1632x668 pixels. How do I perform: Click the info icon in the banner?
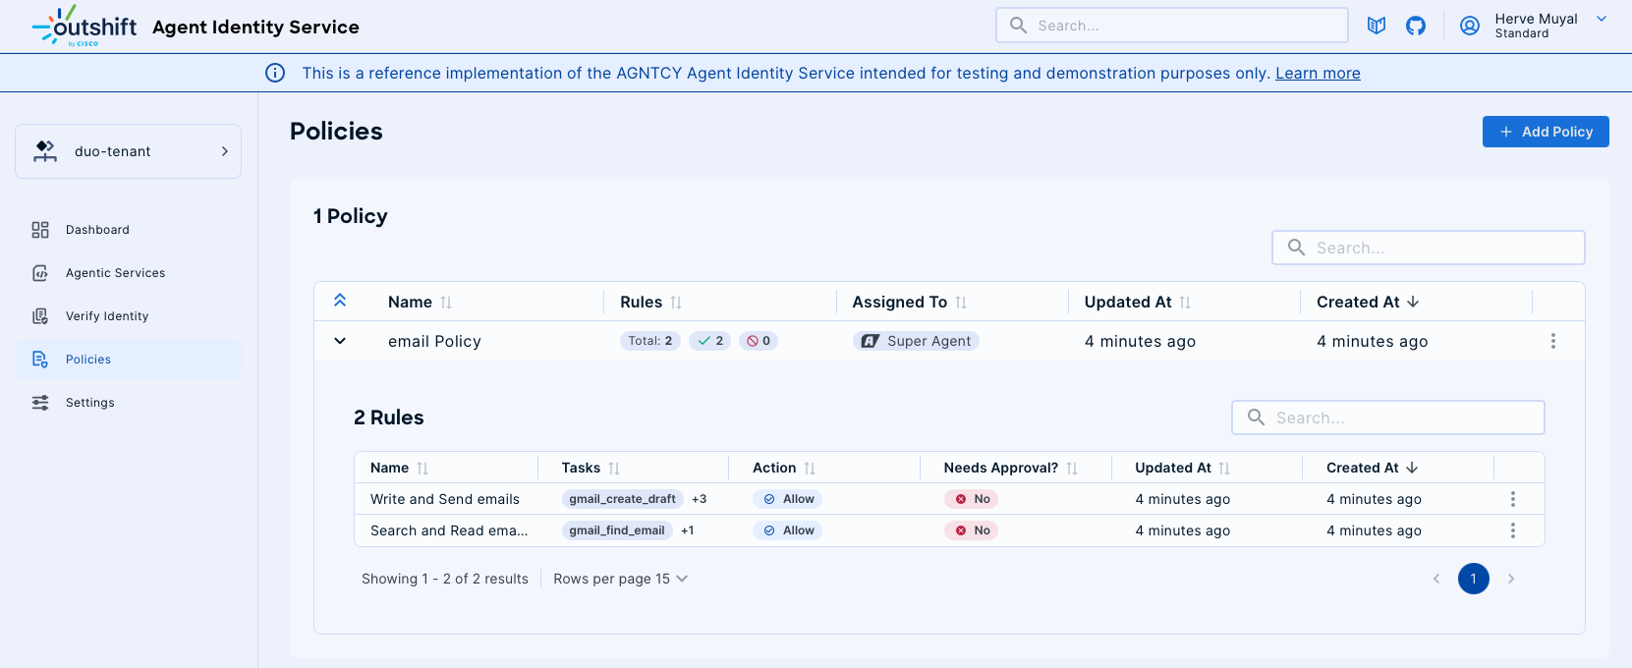tap(275, 73)
